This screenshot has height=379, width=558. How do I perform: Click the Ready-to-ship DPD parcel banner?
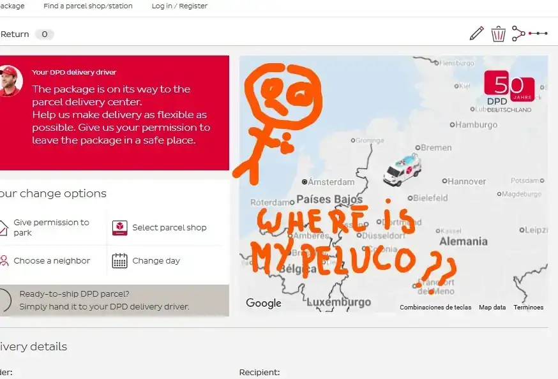pos(114,301)
